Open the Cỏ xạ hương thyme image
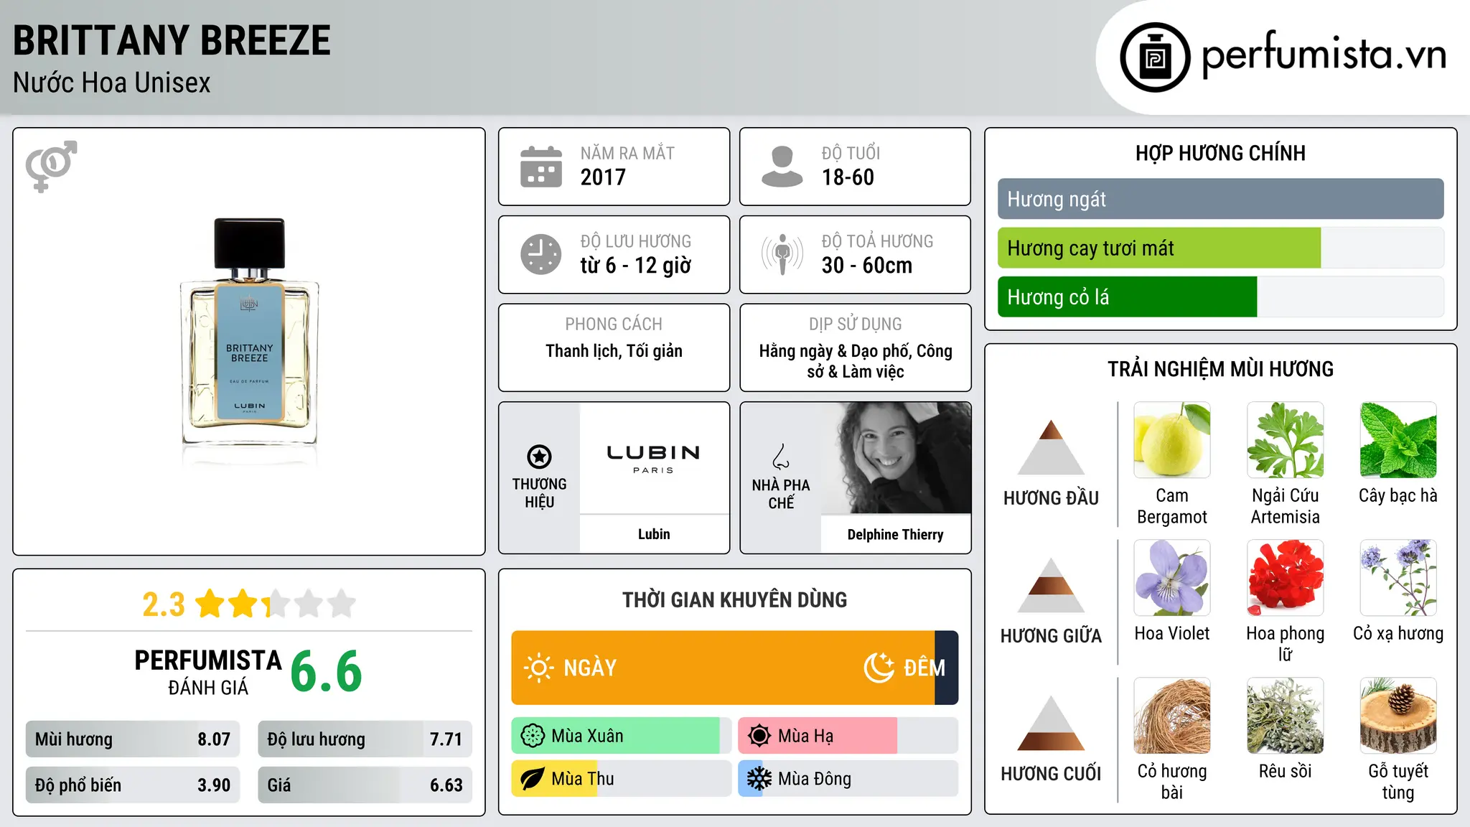The width and height of the screenshot is (1470, 827). (x=1398, y=578)
